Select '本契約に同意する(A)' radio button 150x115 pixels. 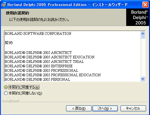6,87
